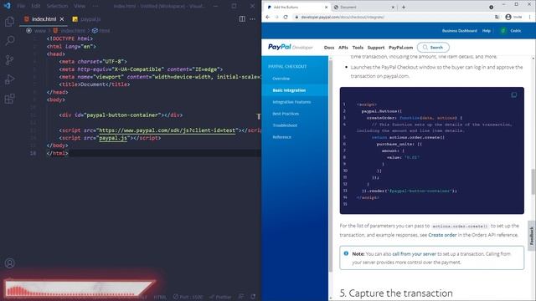Open Troubleshoot in the sidebar

click(285, 125)
